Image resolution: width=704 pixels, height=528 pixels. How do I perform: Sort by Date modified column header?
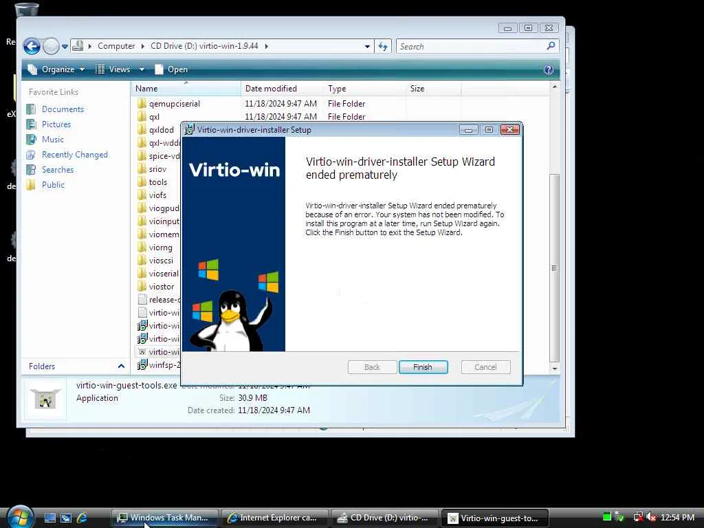click(x=282, y=89)
